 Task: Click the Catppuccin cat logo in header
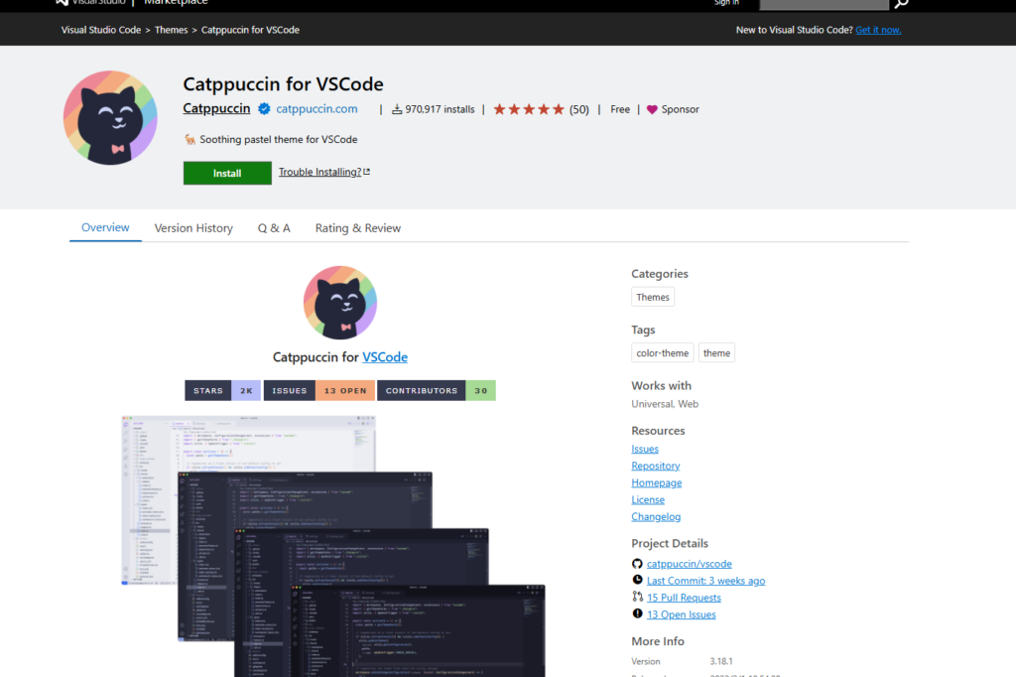(110, 118)
